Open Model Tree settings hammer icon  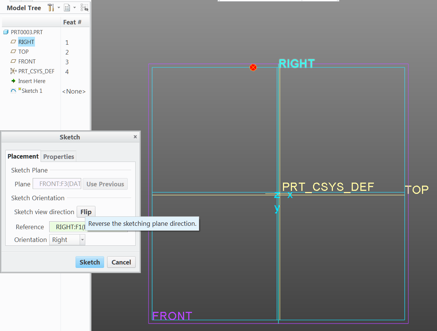[x=51, y=8]
